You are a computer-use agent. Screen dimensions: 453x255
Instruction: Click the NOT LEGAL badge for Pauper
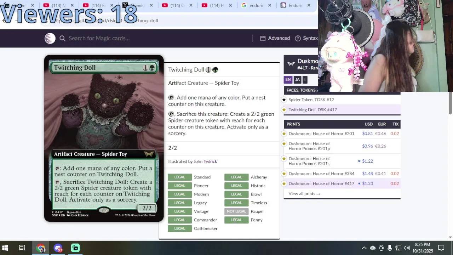click(236, 211)
